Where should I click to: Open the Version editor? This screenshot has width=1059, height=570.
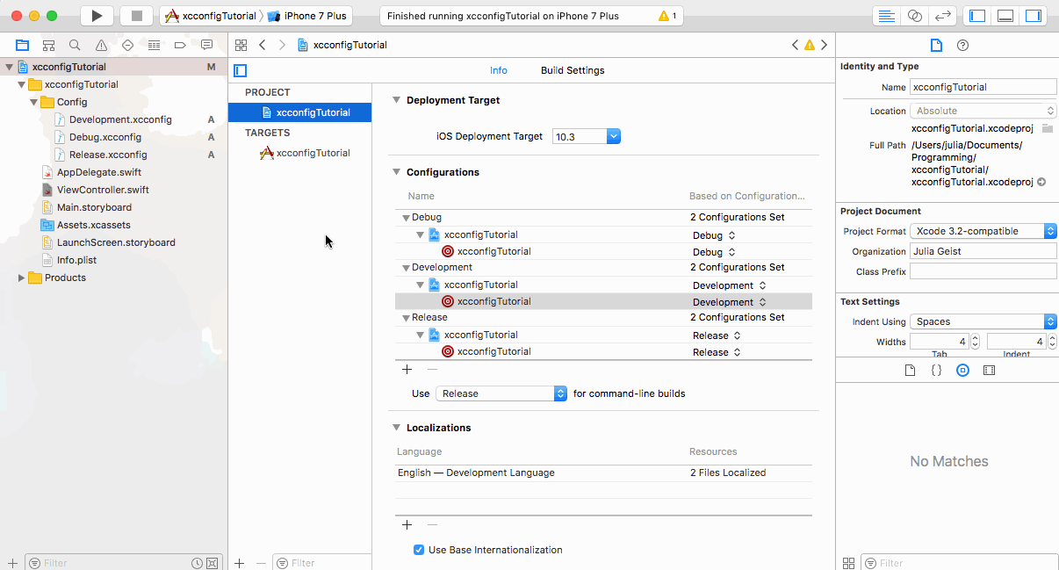click(942, 16)
